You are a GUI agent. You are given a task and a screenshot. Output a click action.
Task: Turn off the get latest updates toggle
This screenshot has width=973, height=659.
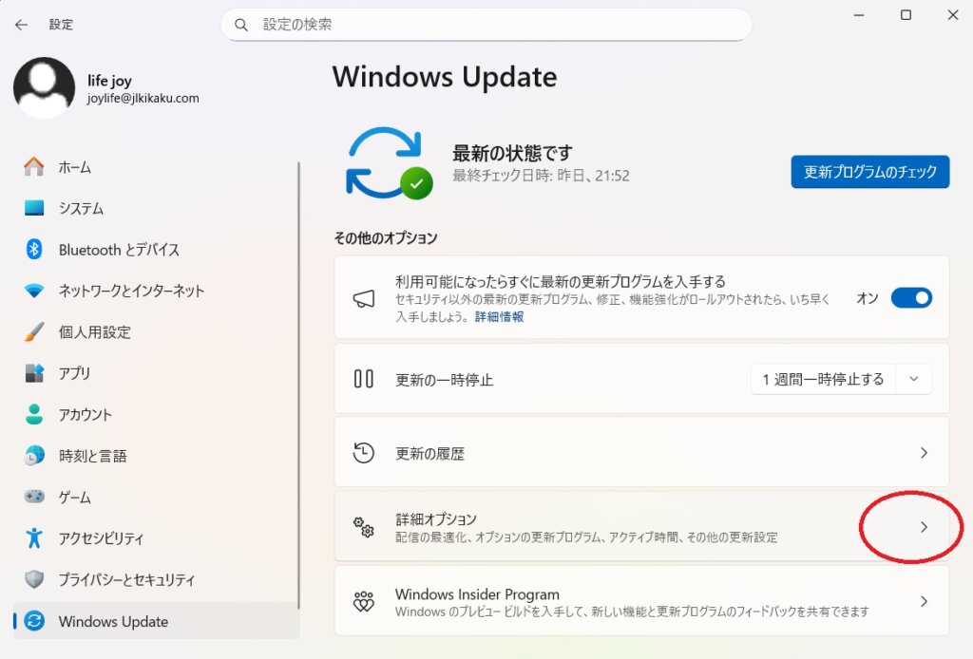coord(910,298)
